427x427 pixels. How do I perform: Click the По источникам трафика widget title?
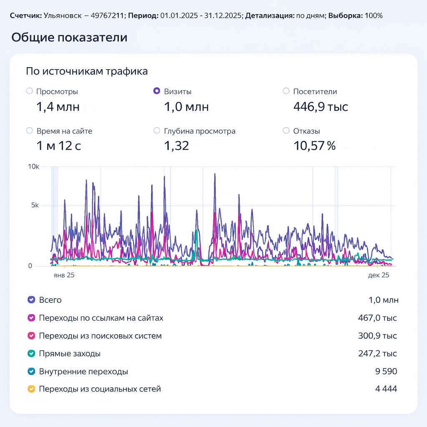tap(87, 71)
